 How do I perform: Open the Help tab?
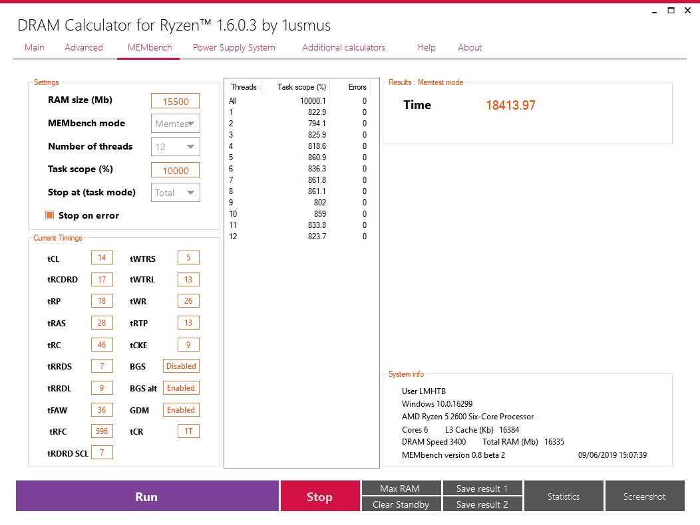pyautogui.click(x=427, y=47)
